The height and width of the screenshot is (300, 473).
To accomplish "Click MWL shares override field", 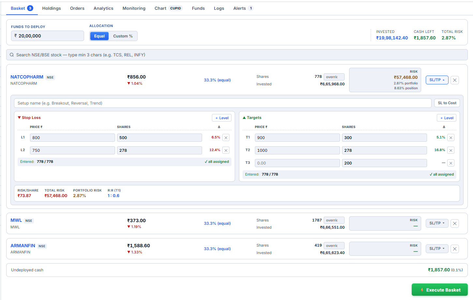I will (334, 220).
